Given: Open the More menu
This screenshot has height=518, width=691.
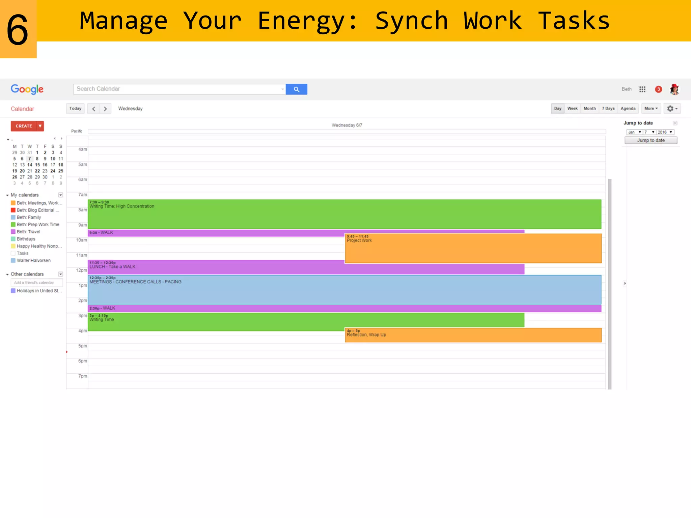Looking at the screenshot, I should pos(651,109).
